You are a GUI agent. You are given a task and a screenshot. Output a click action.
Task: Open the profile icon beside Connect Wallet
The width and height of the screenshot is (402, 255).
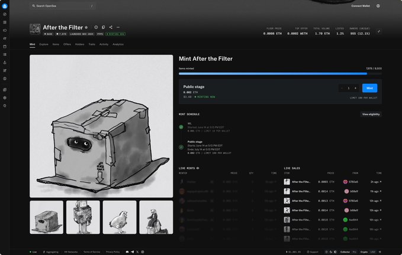[x=378, y=6]
